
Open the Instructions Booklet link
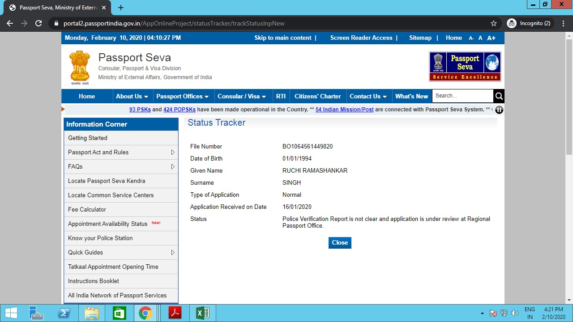tap(121, 281)
